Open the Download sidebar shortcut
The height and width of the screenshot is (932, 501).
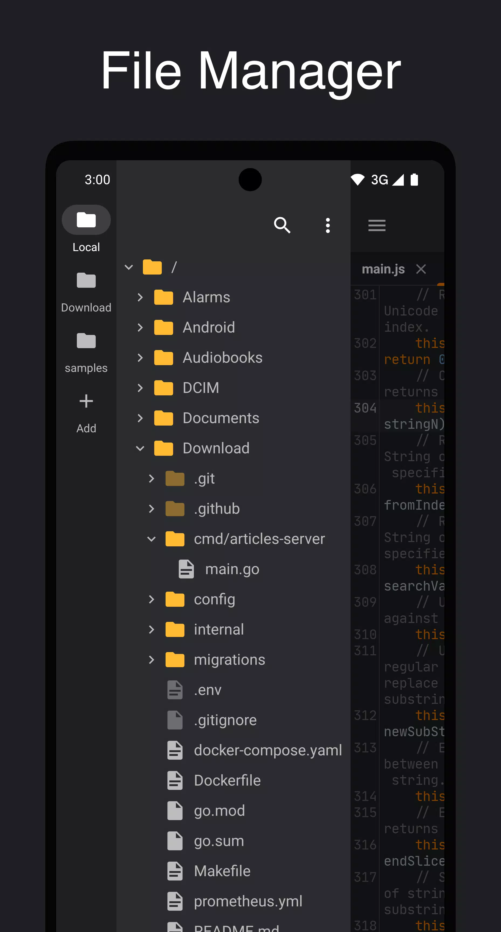point(86,292)
